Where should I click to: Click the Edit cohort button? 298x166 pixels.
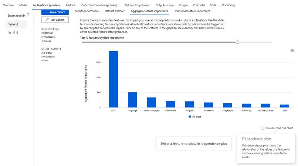click(x=55, y=20)
